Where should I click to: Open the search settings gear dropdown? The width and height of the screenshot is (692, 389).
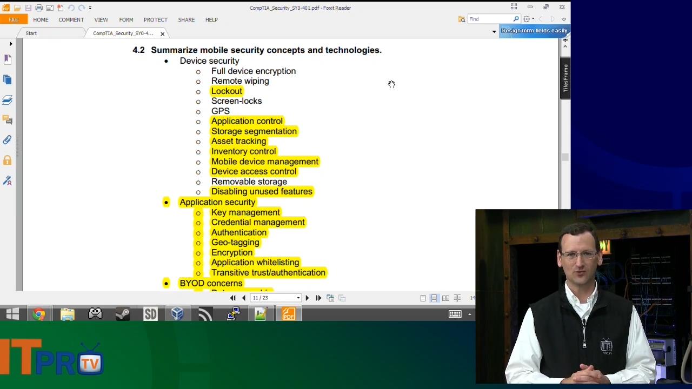click(x=529, y=19)
